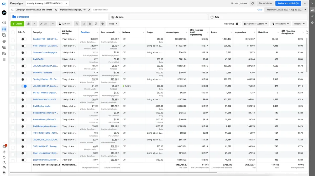Open the Account Overview gauge icon

4,23
